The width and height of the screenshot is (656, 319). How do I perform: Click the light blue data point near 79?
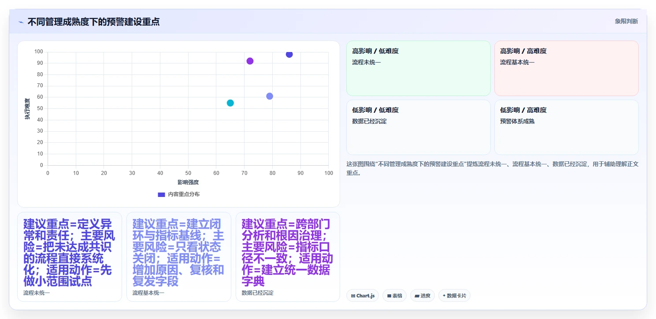tap(270, 96)
